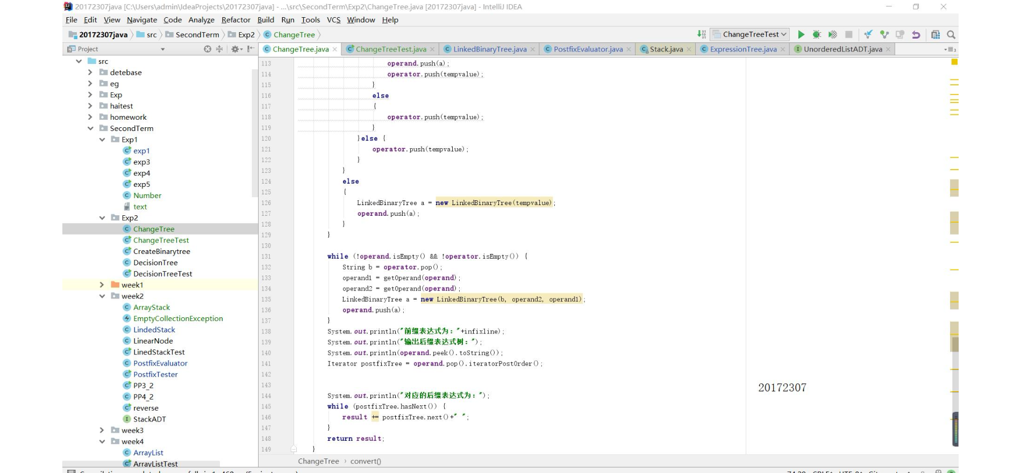1021x473 pixels.
Task: Click the VCS commit changes icon
Action: click(x=884, y=34)
